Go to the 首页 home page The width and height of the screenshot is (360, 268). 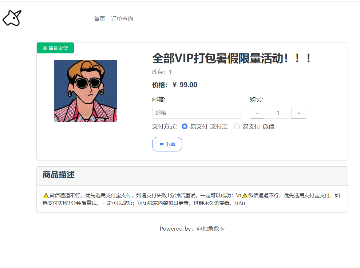(x=99, y=19)
